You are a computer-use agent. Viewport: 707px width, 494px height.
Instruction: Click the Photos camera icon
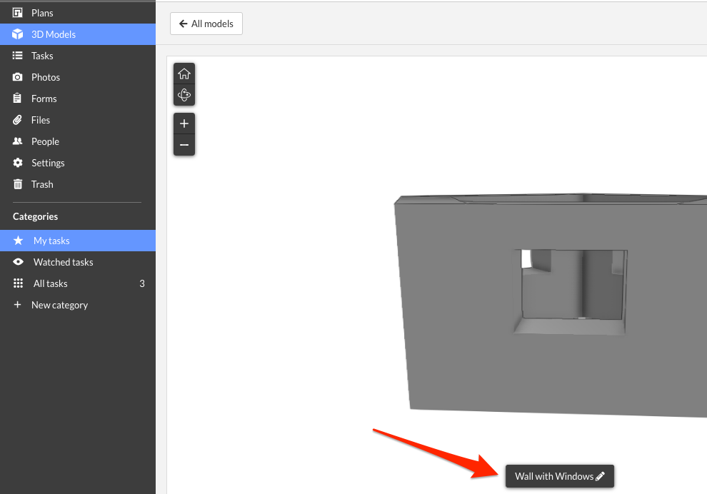pos(18,77)
